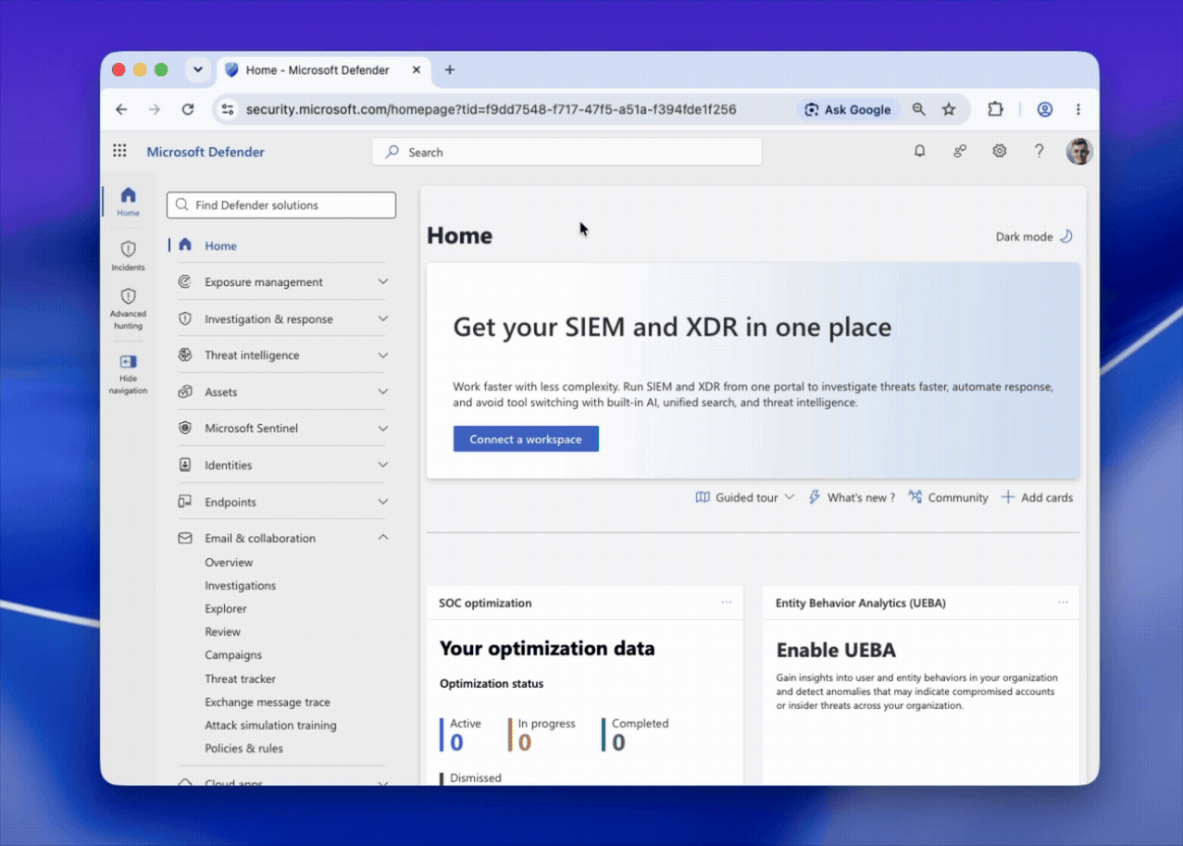Screen dimensions: 1183x846
Task: Click the browser back arrow
Action: pyautogui.click(x=121, y=109)
